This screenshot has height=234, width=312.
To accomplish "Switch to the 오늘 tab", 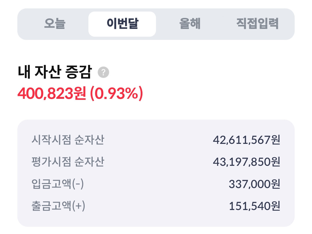I will (55, 23).
